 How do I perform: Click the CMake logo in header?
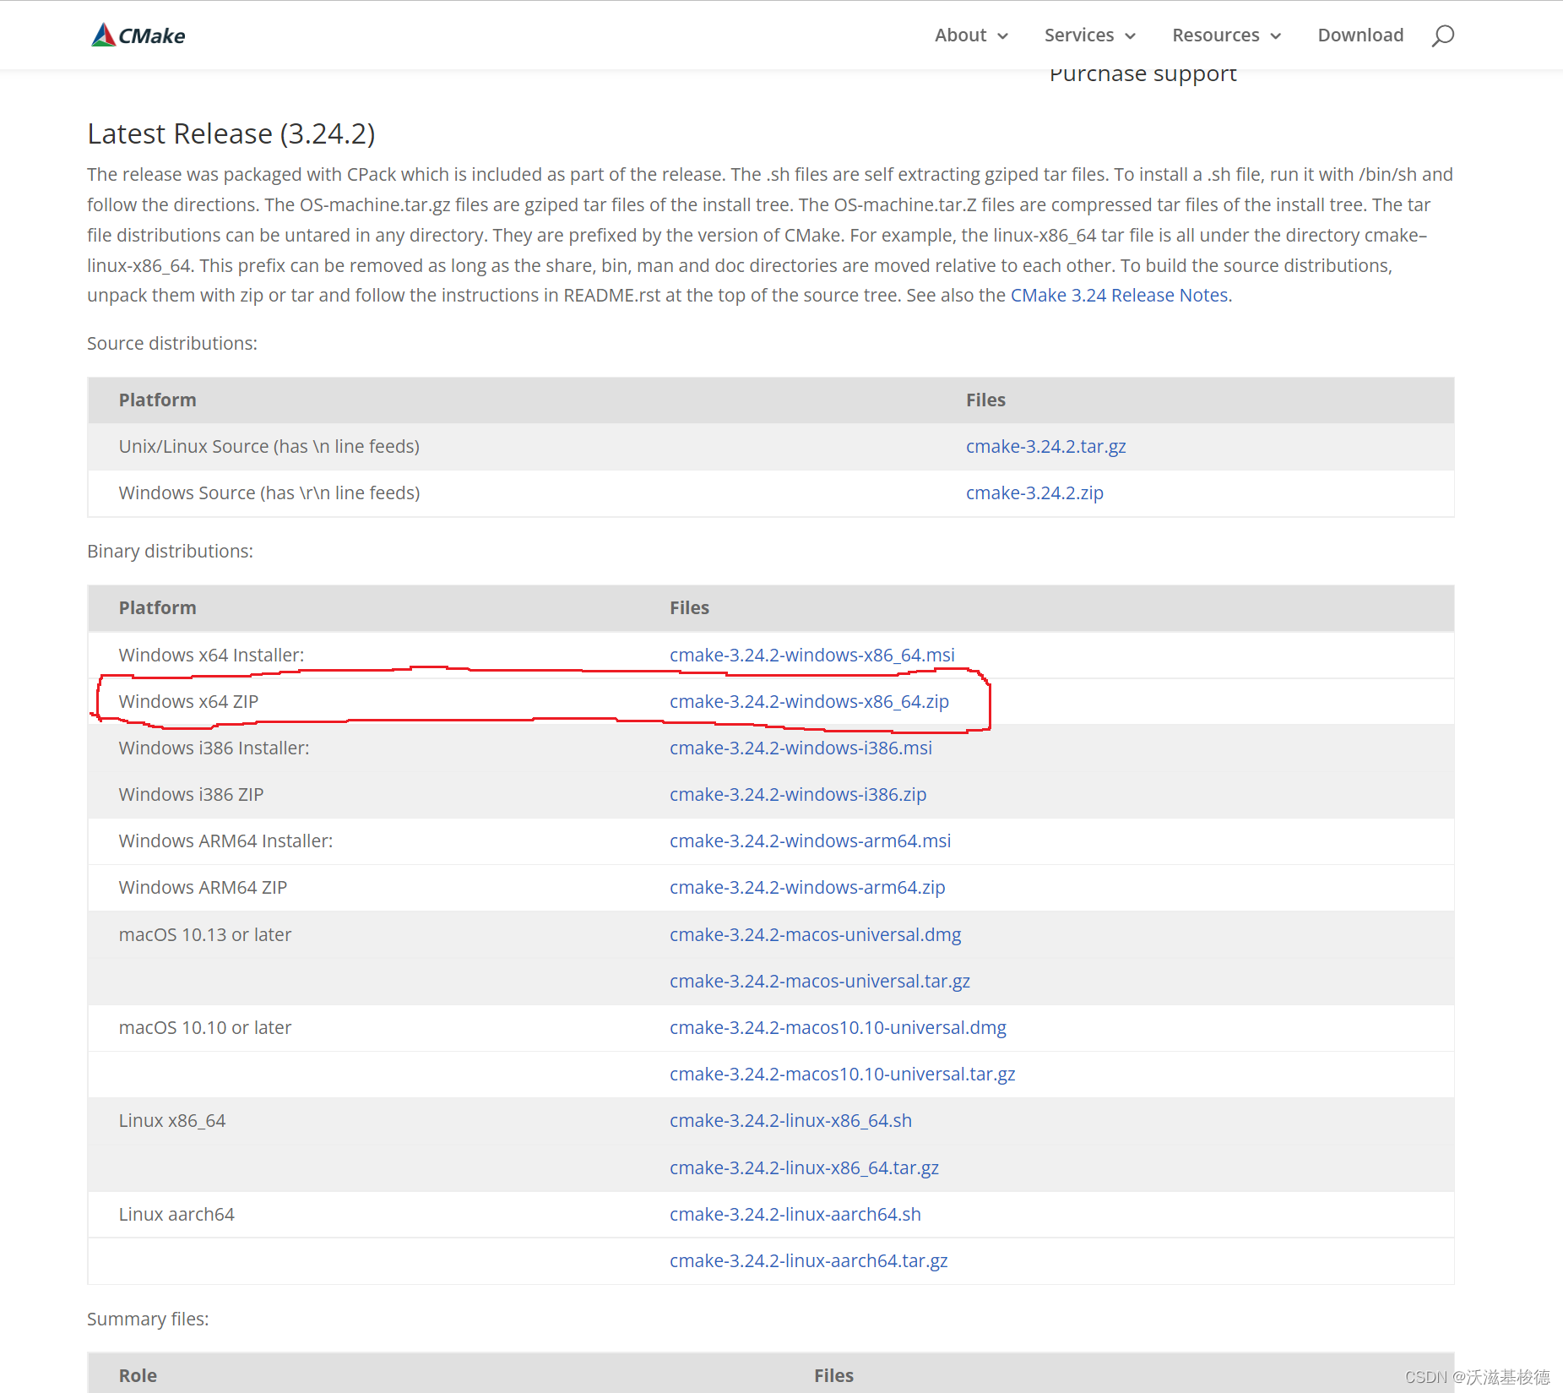pyautogui.click(x=138, y=35)
